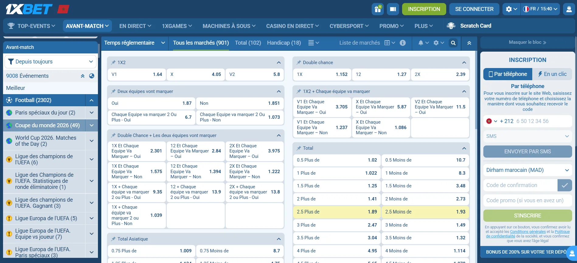This screenshot has width=577, height=263.
Task: Open Coupe du monde 2026 (49) league
Action: coord(44,125)
